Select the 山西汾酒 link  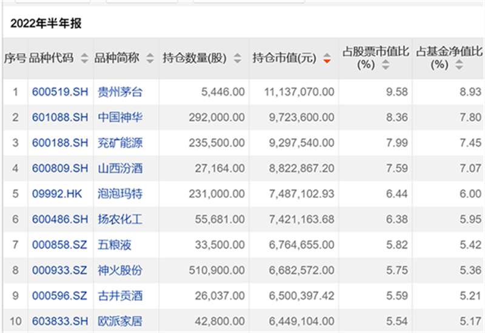(120, 168)
